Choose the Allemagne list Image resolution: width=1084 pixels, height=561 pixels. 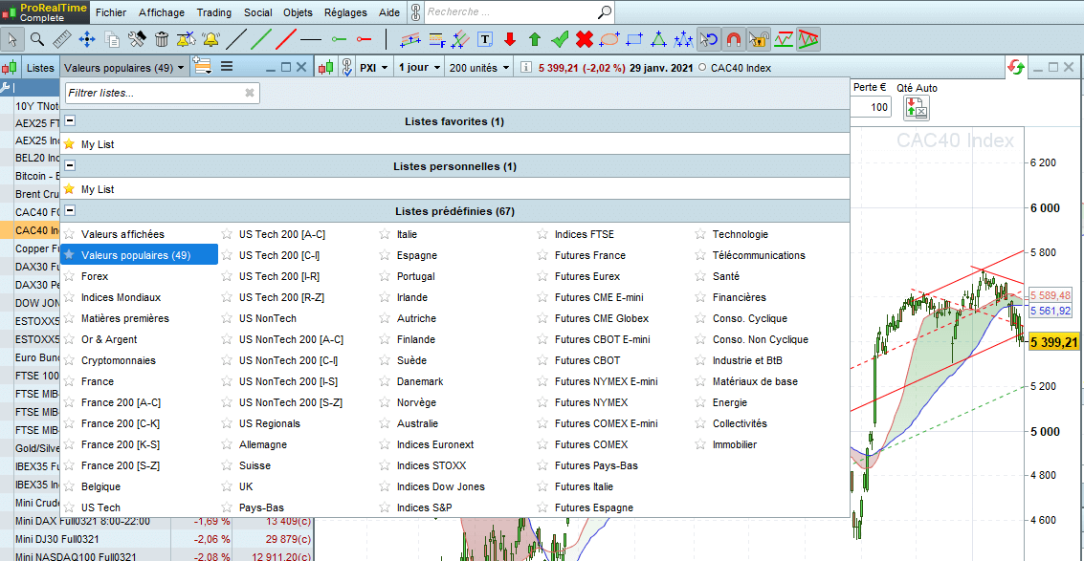[263, 445]
